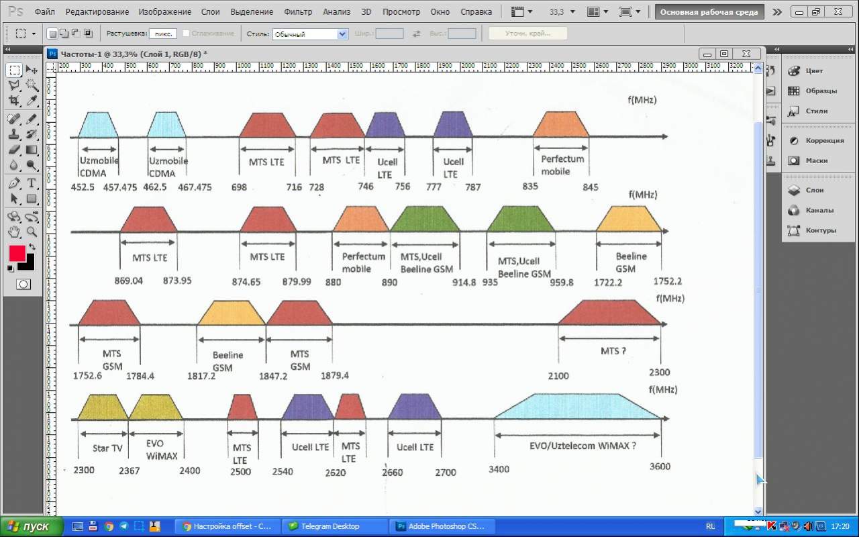Select the Hand tool
The image size is (859, 537).
pyautogui.click(x=14, y=232)
